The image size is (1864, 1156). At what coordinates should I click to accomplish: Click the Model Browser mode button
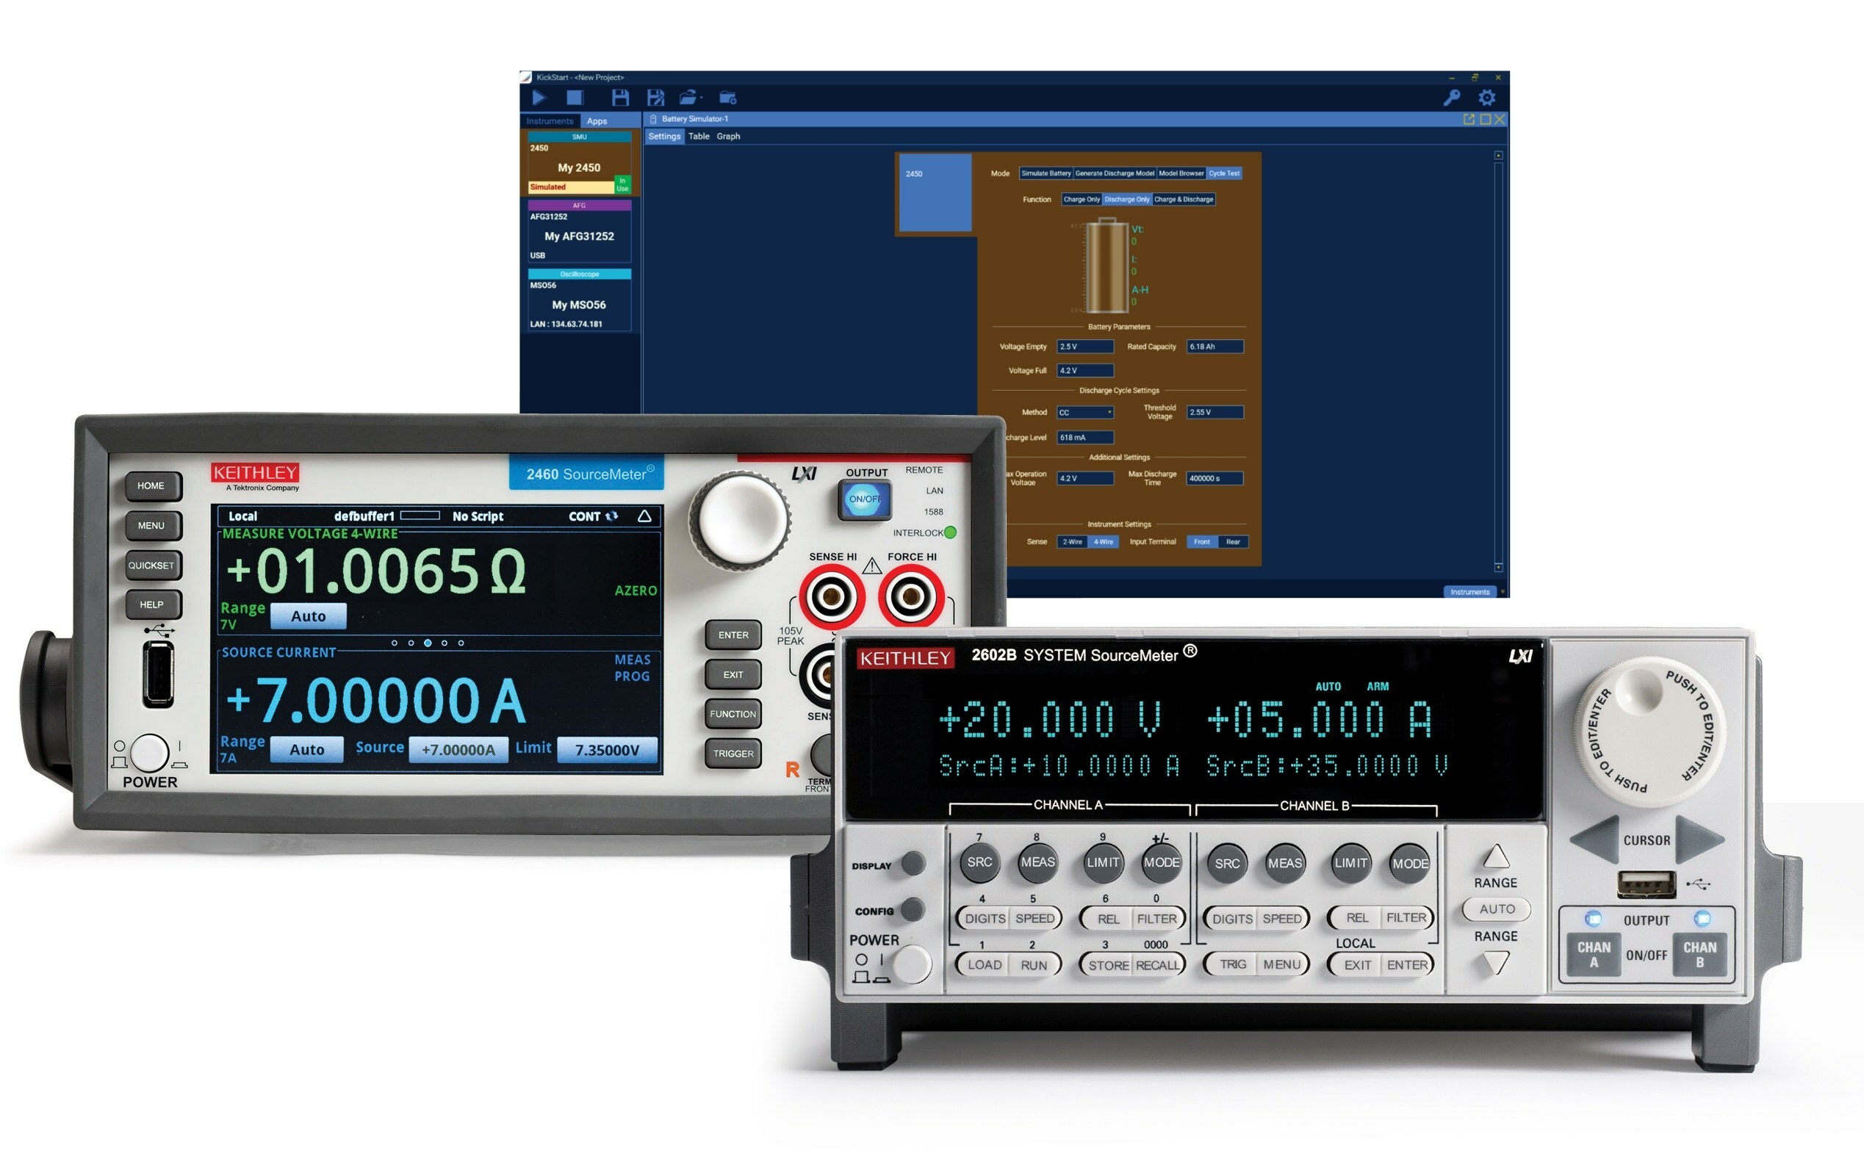tap(1180, 173)
